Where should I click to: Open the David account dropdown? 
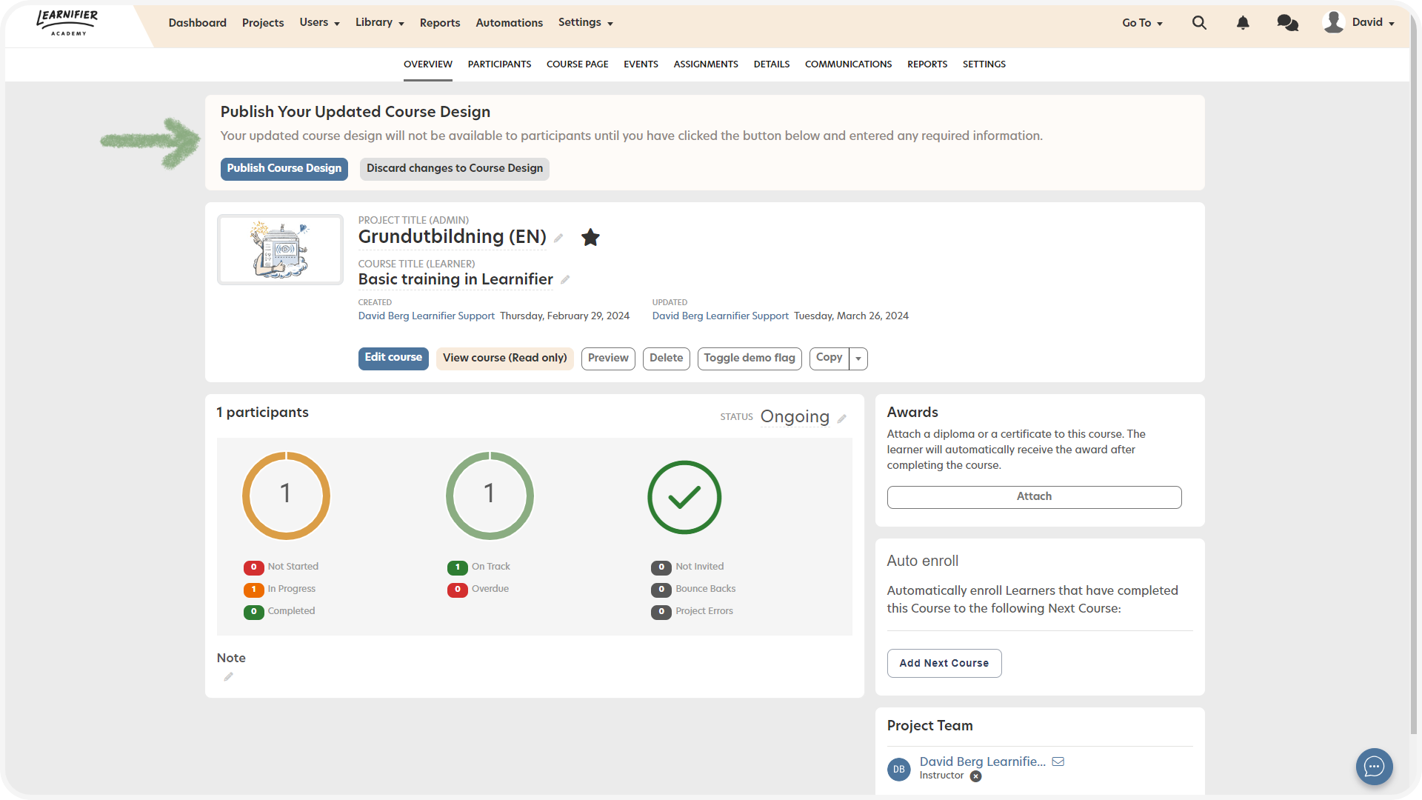pos(1373,23)
